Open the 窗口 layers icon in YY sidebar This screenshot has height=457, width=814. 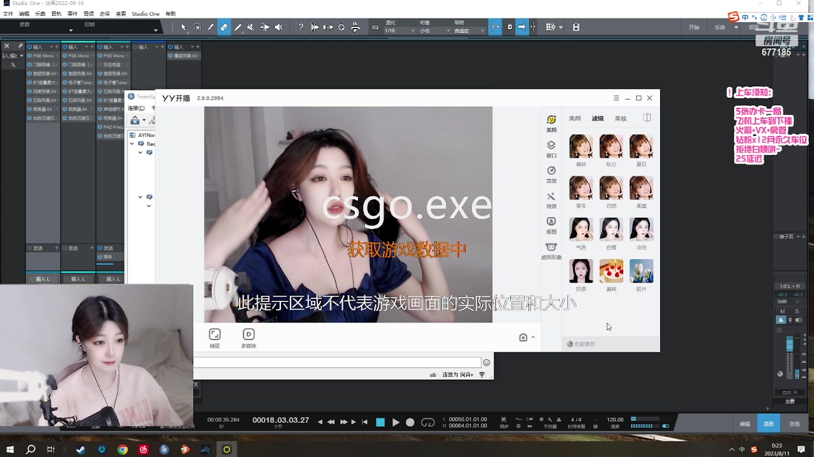click(551, 149)
